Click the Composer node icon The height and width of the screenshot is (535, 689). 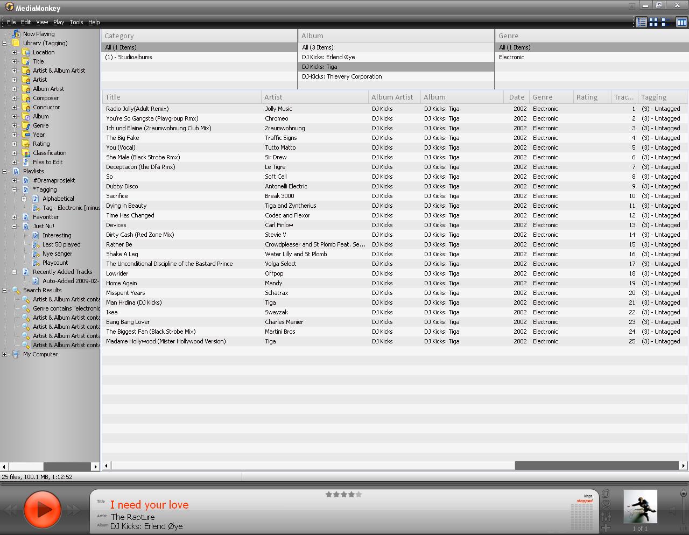click(x=26, y=98)
